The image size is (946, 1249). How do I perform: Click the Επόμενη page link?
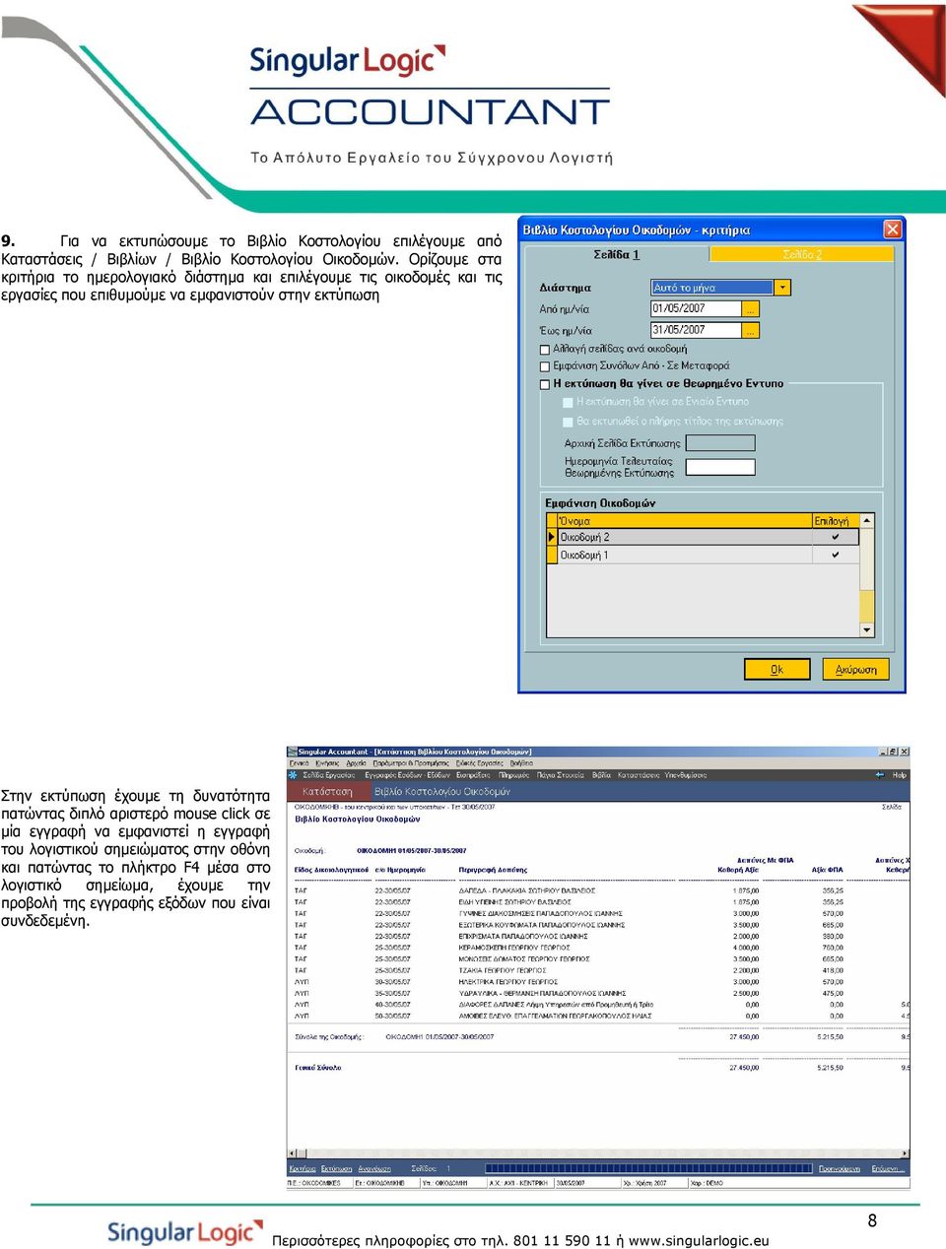[886, 1169]
